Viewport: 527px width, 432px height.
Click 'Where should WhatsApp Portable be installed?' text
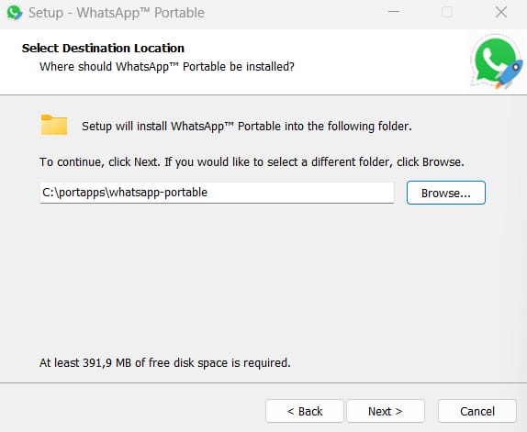pyautogui.click(x=167, y=66)
